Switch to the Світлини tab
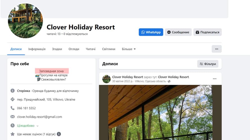The width and height of the screenshot is (250, 140). pyautogui.click(x=109, y=49)
